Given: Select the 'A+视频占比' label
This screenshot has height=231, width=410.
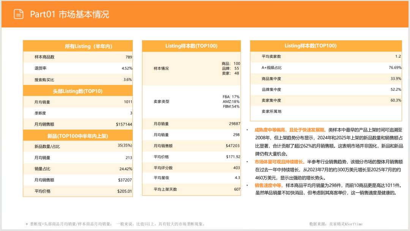Looking at the screenshot, I should (x=272, y=68).
